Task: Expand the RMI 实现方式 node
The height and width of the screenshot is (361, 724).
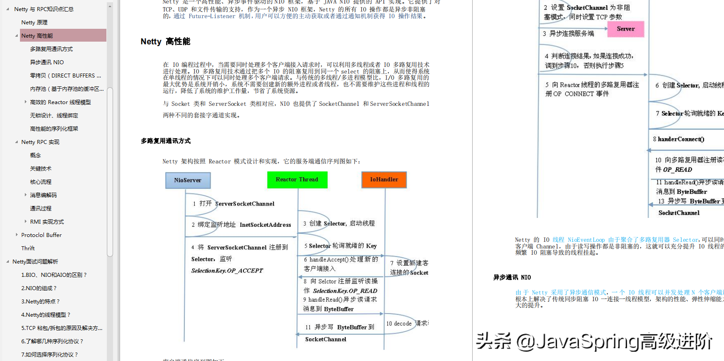Action: pos(25,221)
